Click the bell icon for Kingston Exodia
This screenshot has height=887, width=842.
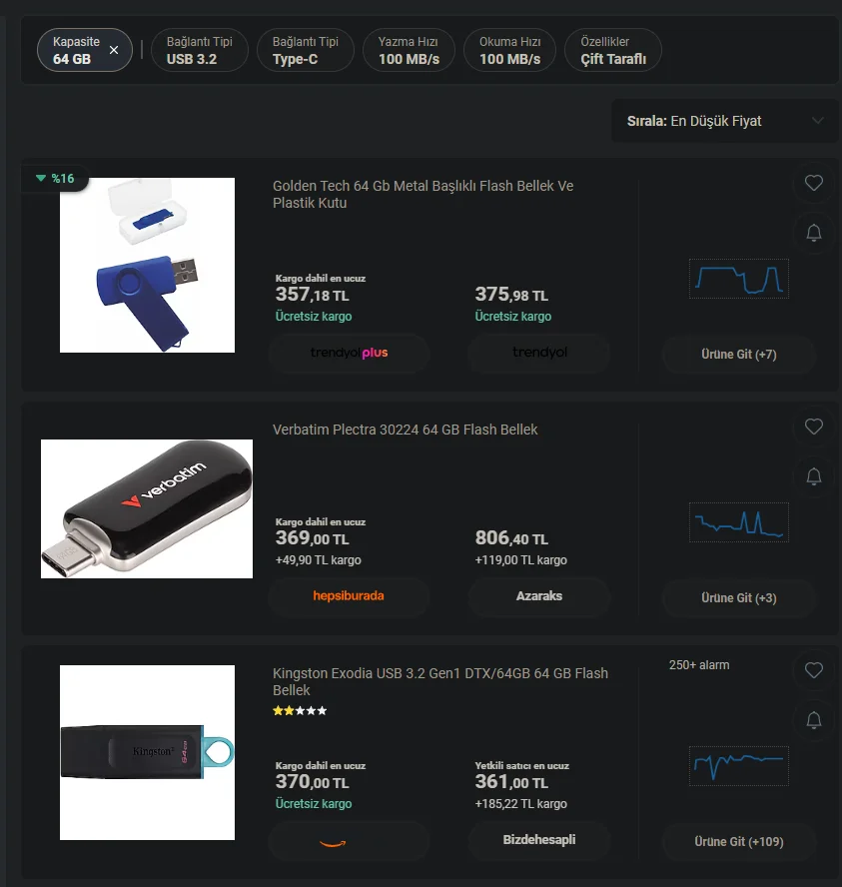pos(813,720)
